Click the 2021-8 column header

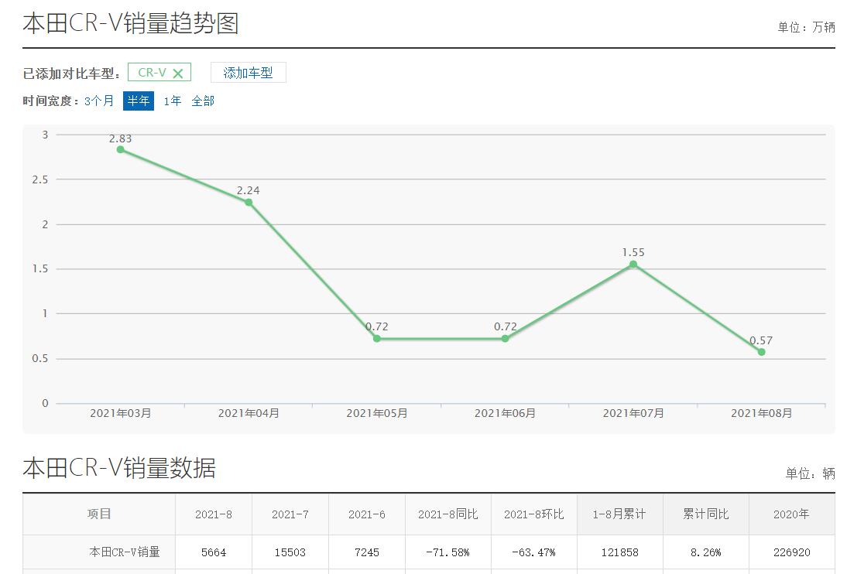click(x=214, y=514)
